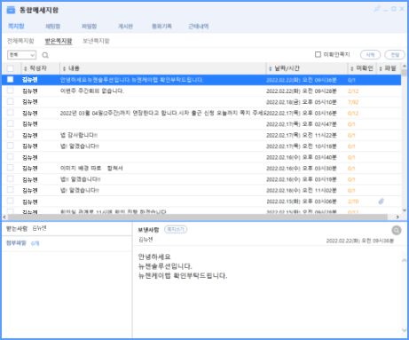The height and width of the screenshot is (340, 409).
Task: Check the 오전 10시18분 row checkbox
Action: (11, 146)
